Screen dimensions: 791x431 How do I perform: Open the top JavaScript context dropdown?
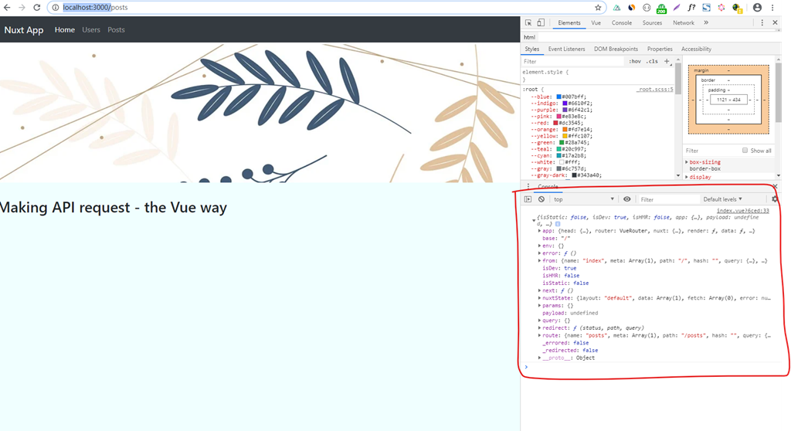[584, 199]
